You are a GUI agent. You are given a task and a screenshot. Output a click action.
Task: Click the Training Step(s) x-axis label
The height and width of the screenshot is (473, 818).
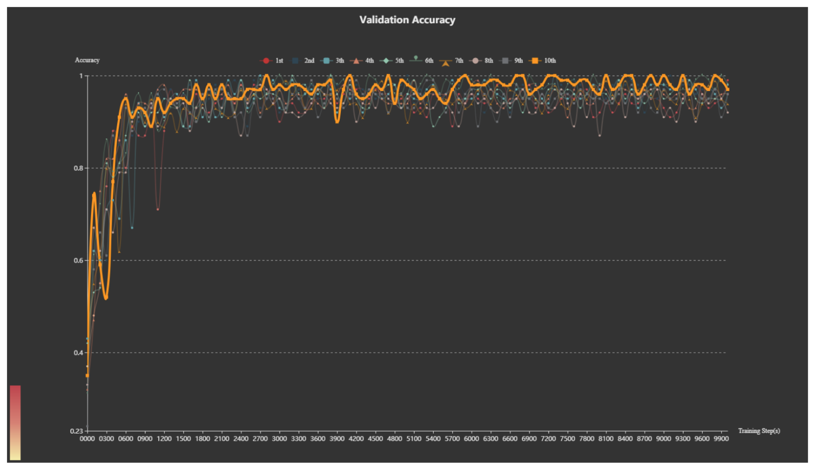tap(759, 431)
